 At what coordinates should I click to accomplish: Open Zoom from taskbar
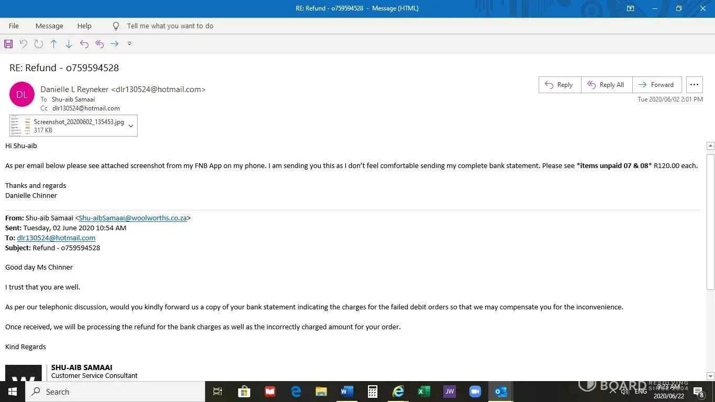pyautogui.click(x=475, y=392)
